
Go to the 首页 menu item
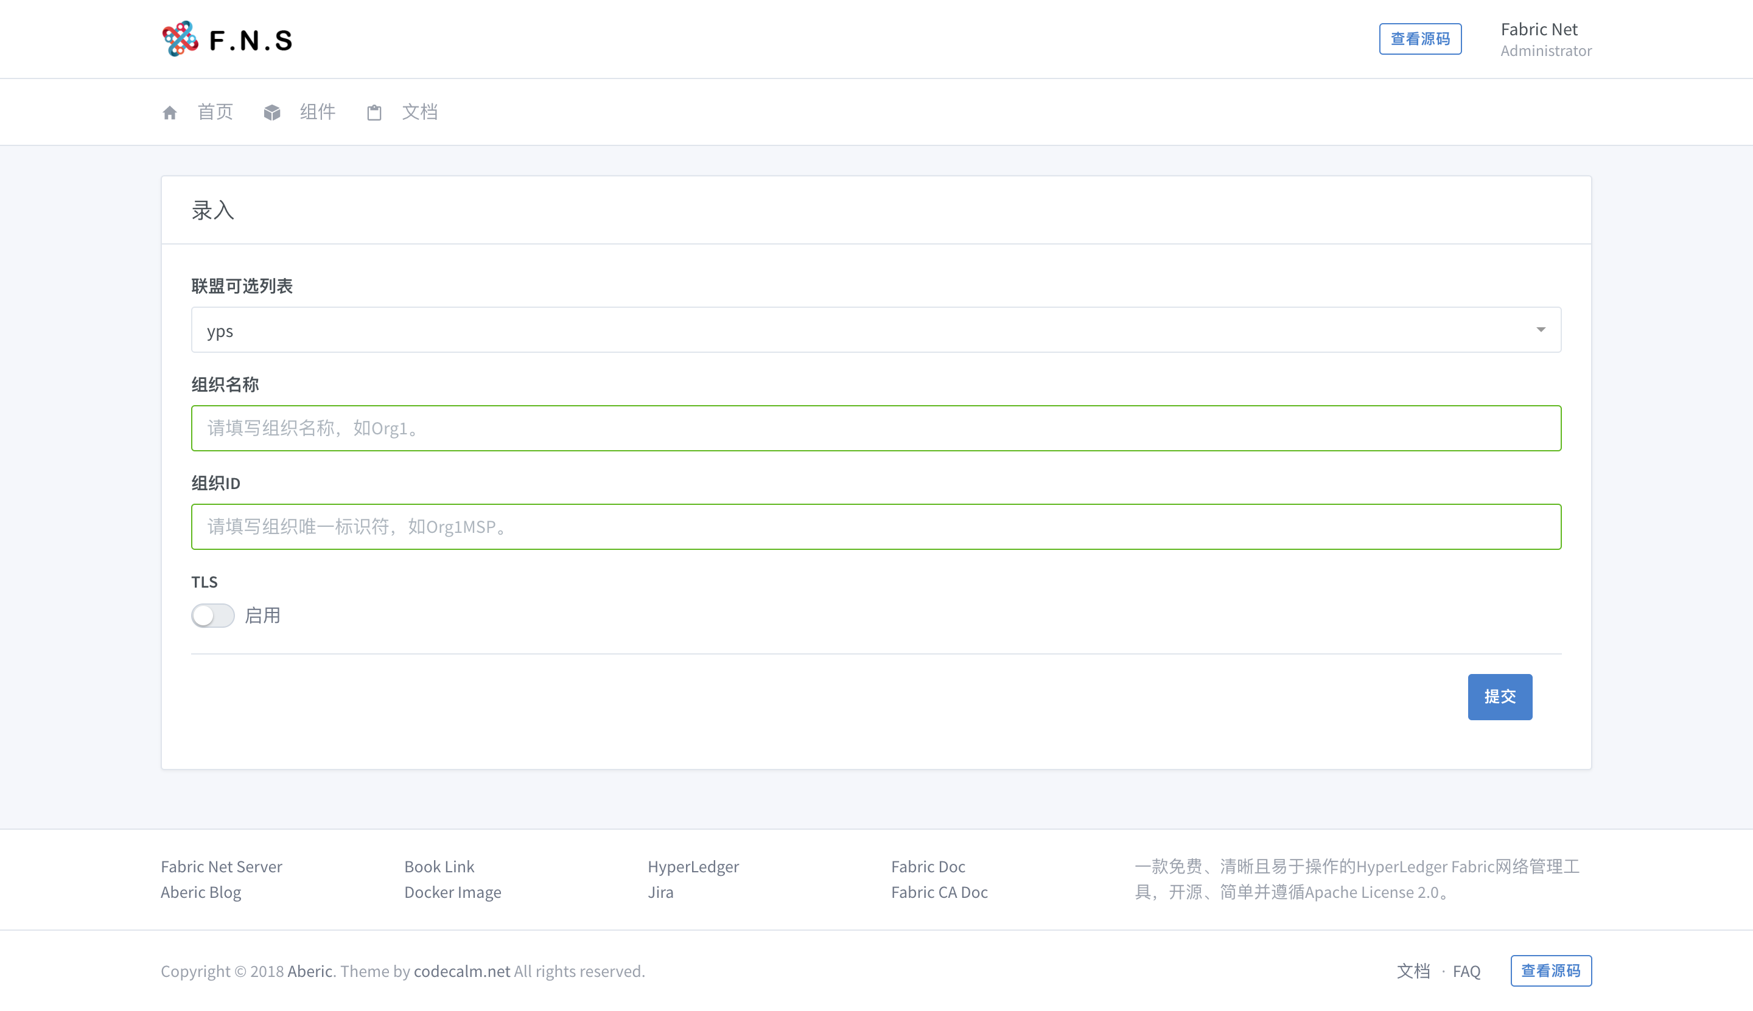(215, 112)
